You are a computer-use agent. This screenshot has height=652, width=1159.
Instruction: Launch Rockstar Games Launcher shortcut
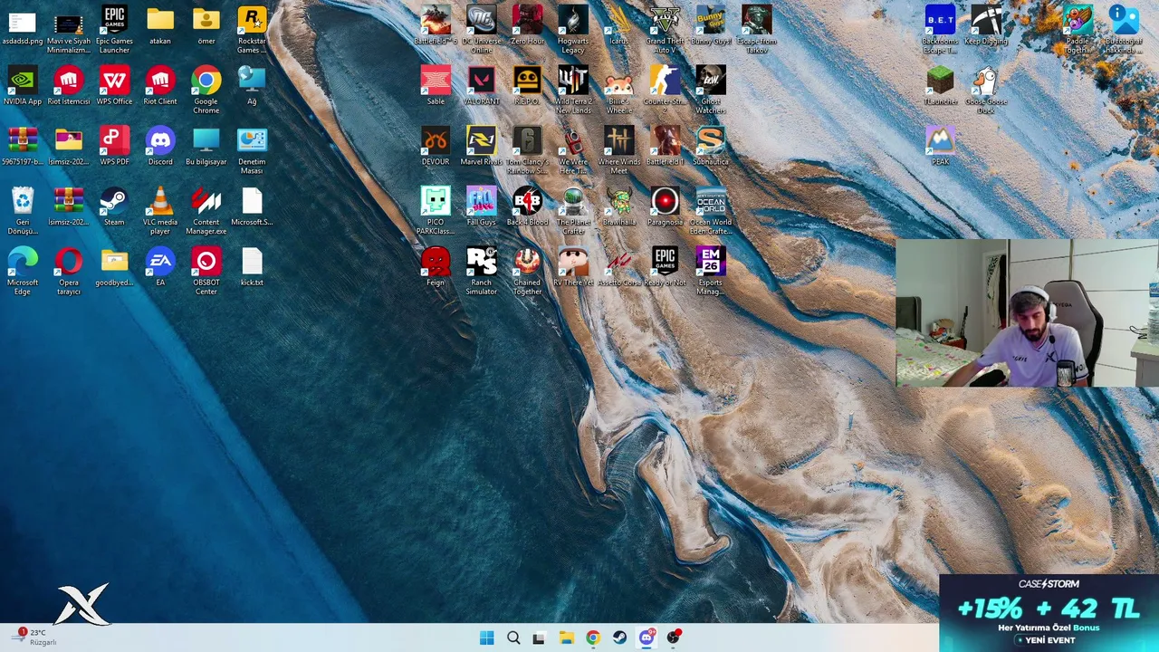pos(252,30)
